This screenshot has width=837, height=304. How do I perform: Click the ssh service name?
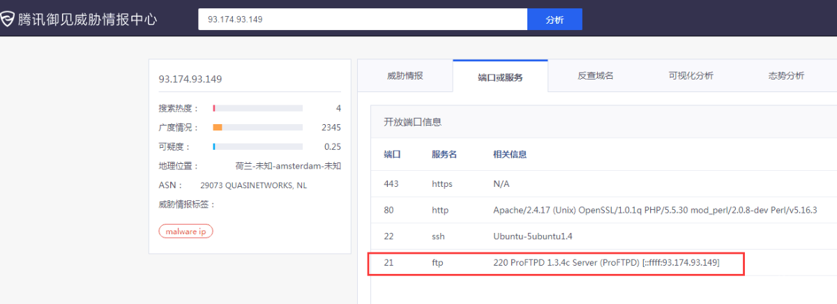click(438, 236)
